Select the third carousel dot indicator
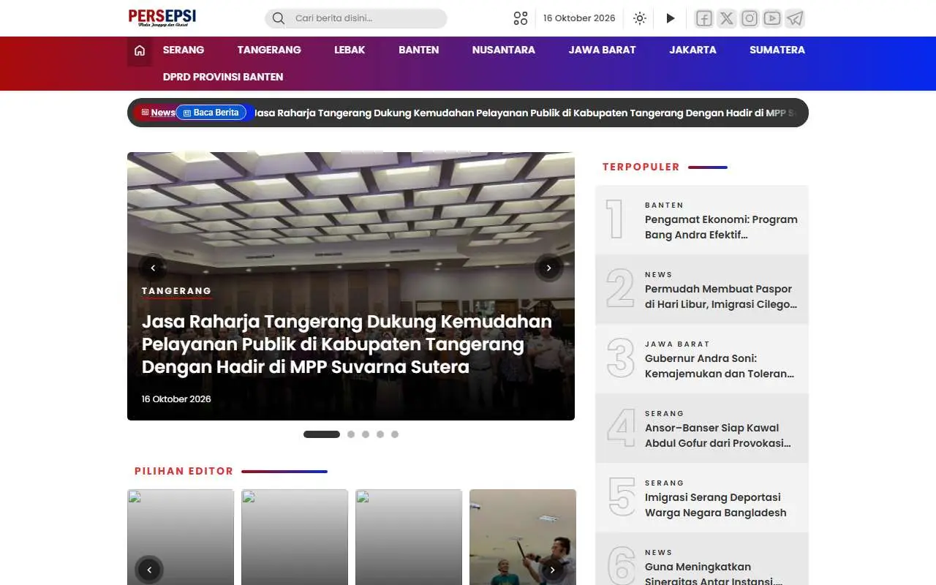The width and height of the screenshot is (936, 585). pyautogui.click(x=366, y=434)
